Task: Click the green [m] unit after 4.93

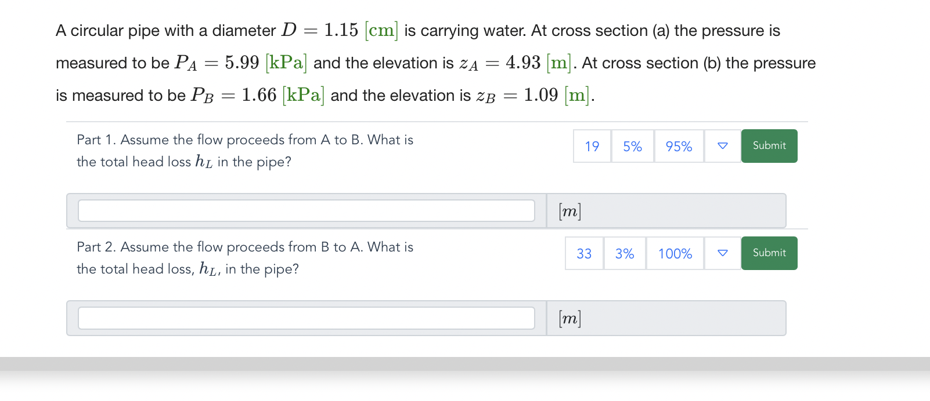Action: coord(560,63)
